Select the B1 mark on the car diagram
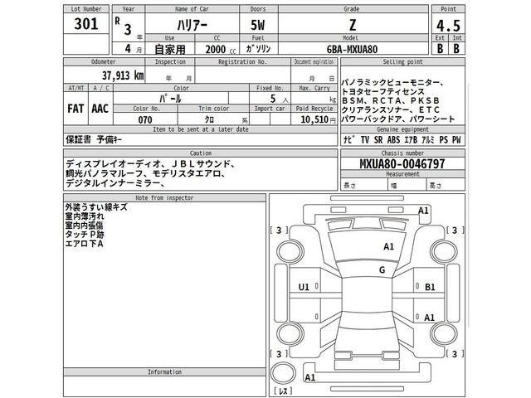The width and height of the screenshot is (531, 398). (x=430, y=287)
